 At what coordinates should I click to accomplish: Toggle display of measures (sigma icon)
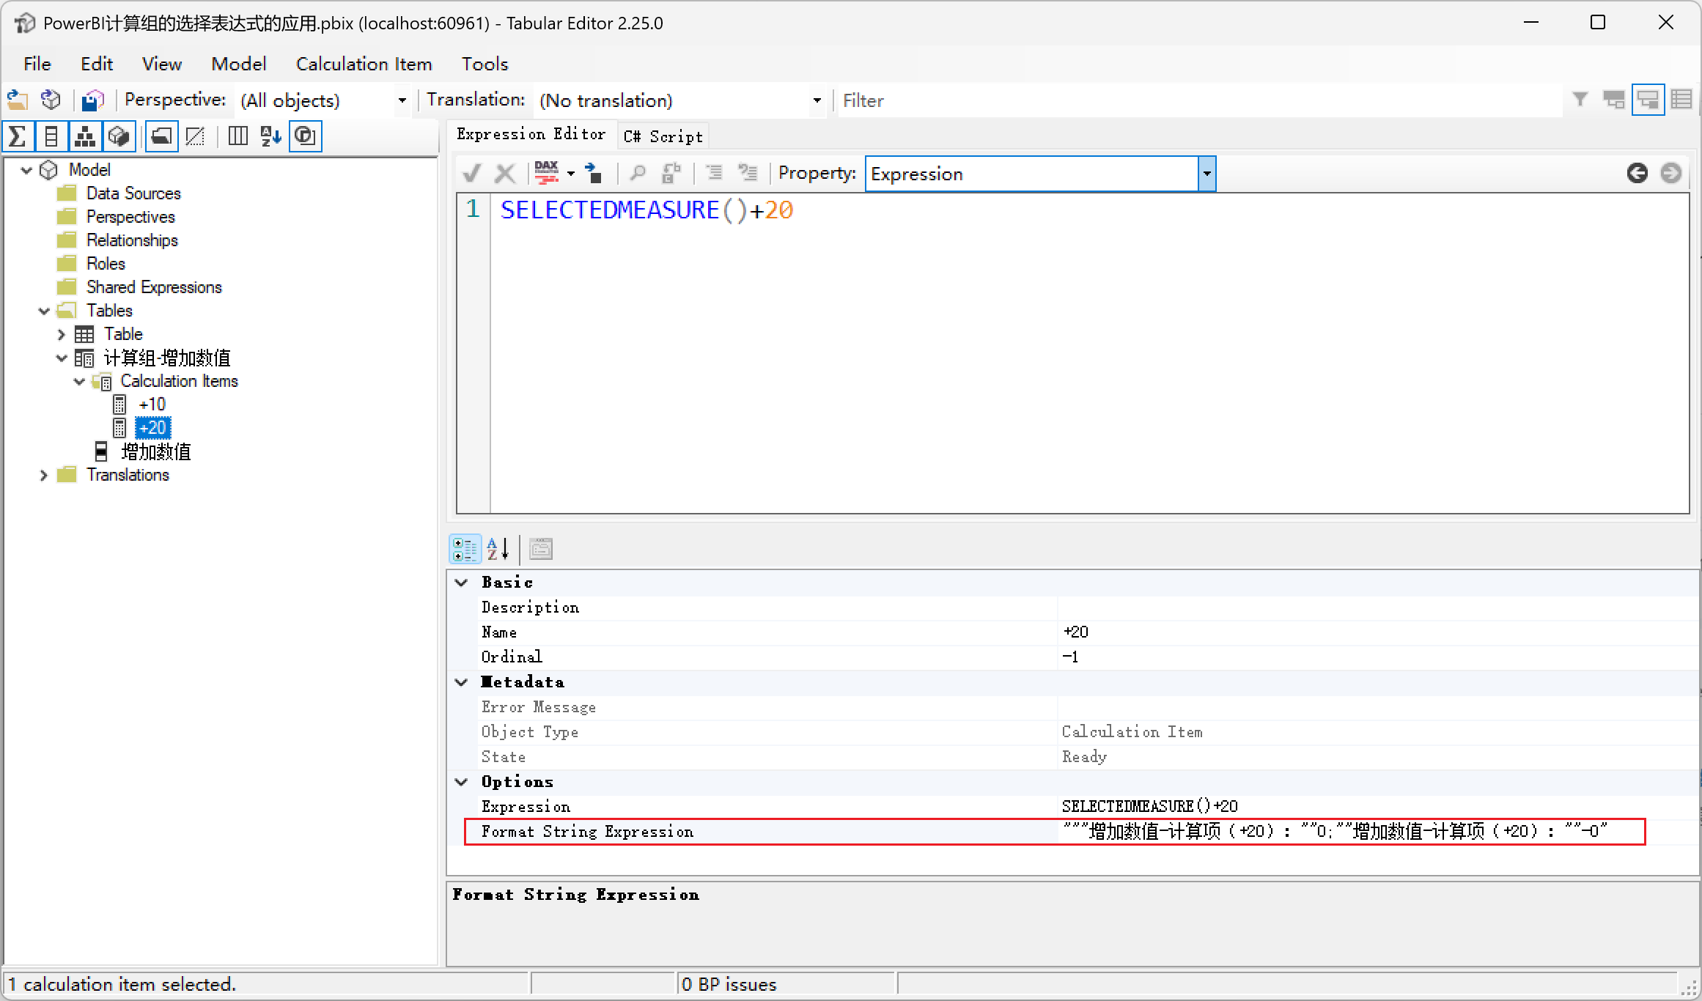coord(18,136)
